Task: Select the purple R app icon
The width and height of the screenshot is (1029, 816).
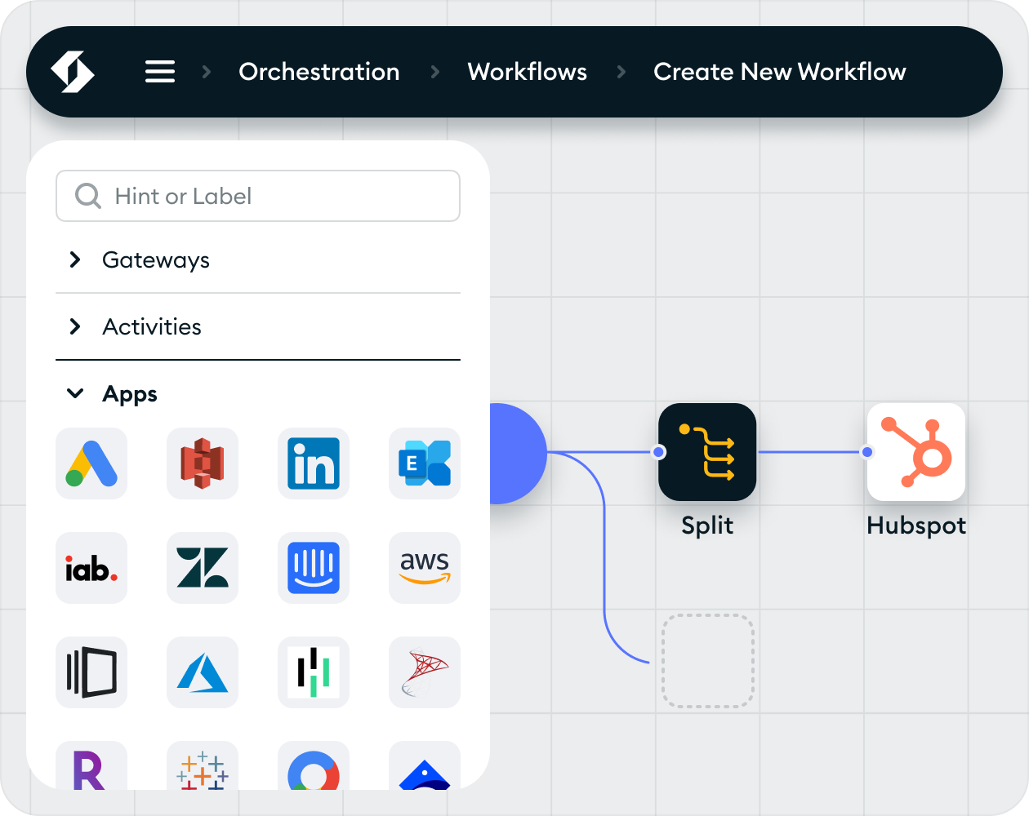Action: (x=91, y=767)
